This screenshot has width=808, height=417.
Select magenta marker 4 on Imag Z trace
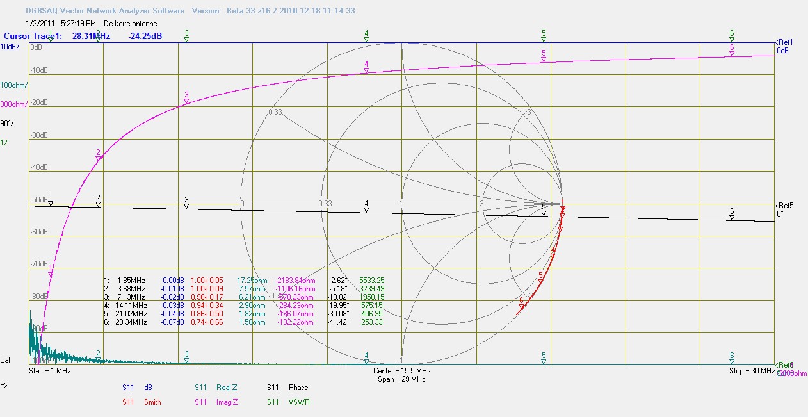tap(366, 67)
